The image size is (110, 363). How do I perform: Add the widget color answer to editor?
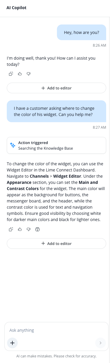click(x=56, y=243)
